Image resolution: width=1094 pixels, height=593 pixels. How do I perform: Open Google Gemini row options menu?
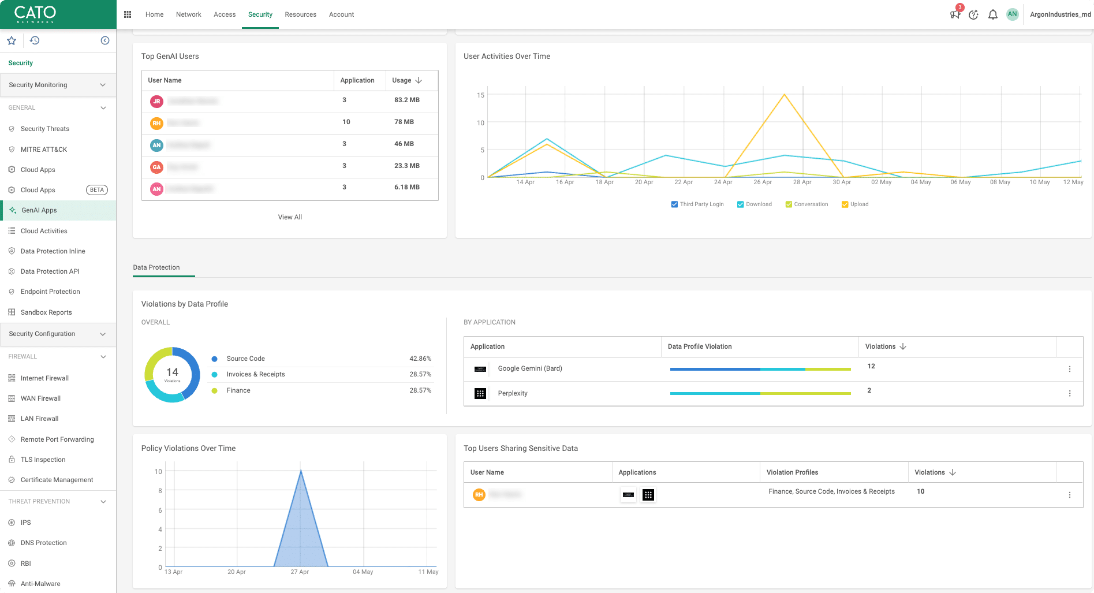1070,369
